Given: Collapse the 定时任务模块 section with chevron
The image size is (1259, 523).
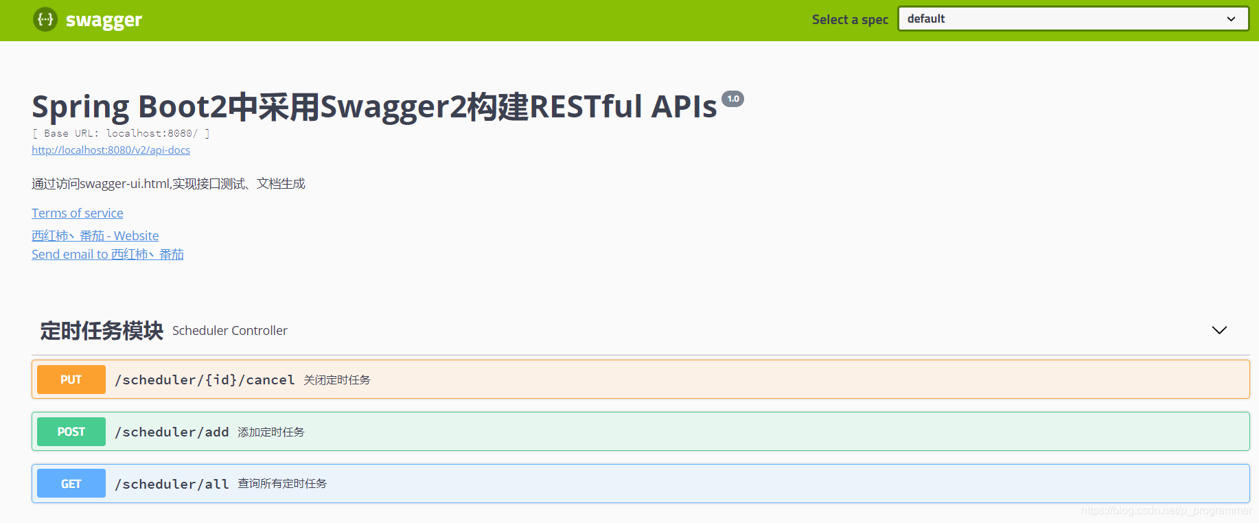Looking at the screenshot, I should 1219,330.
